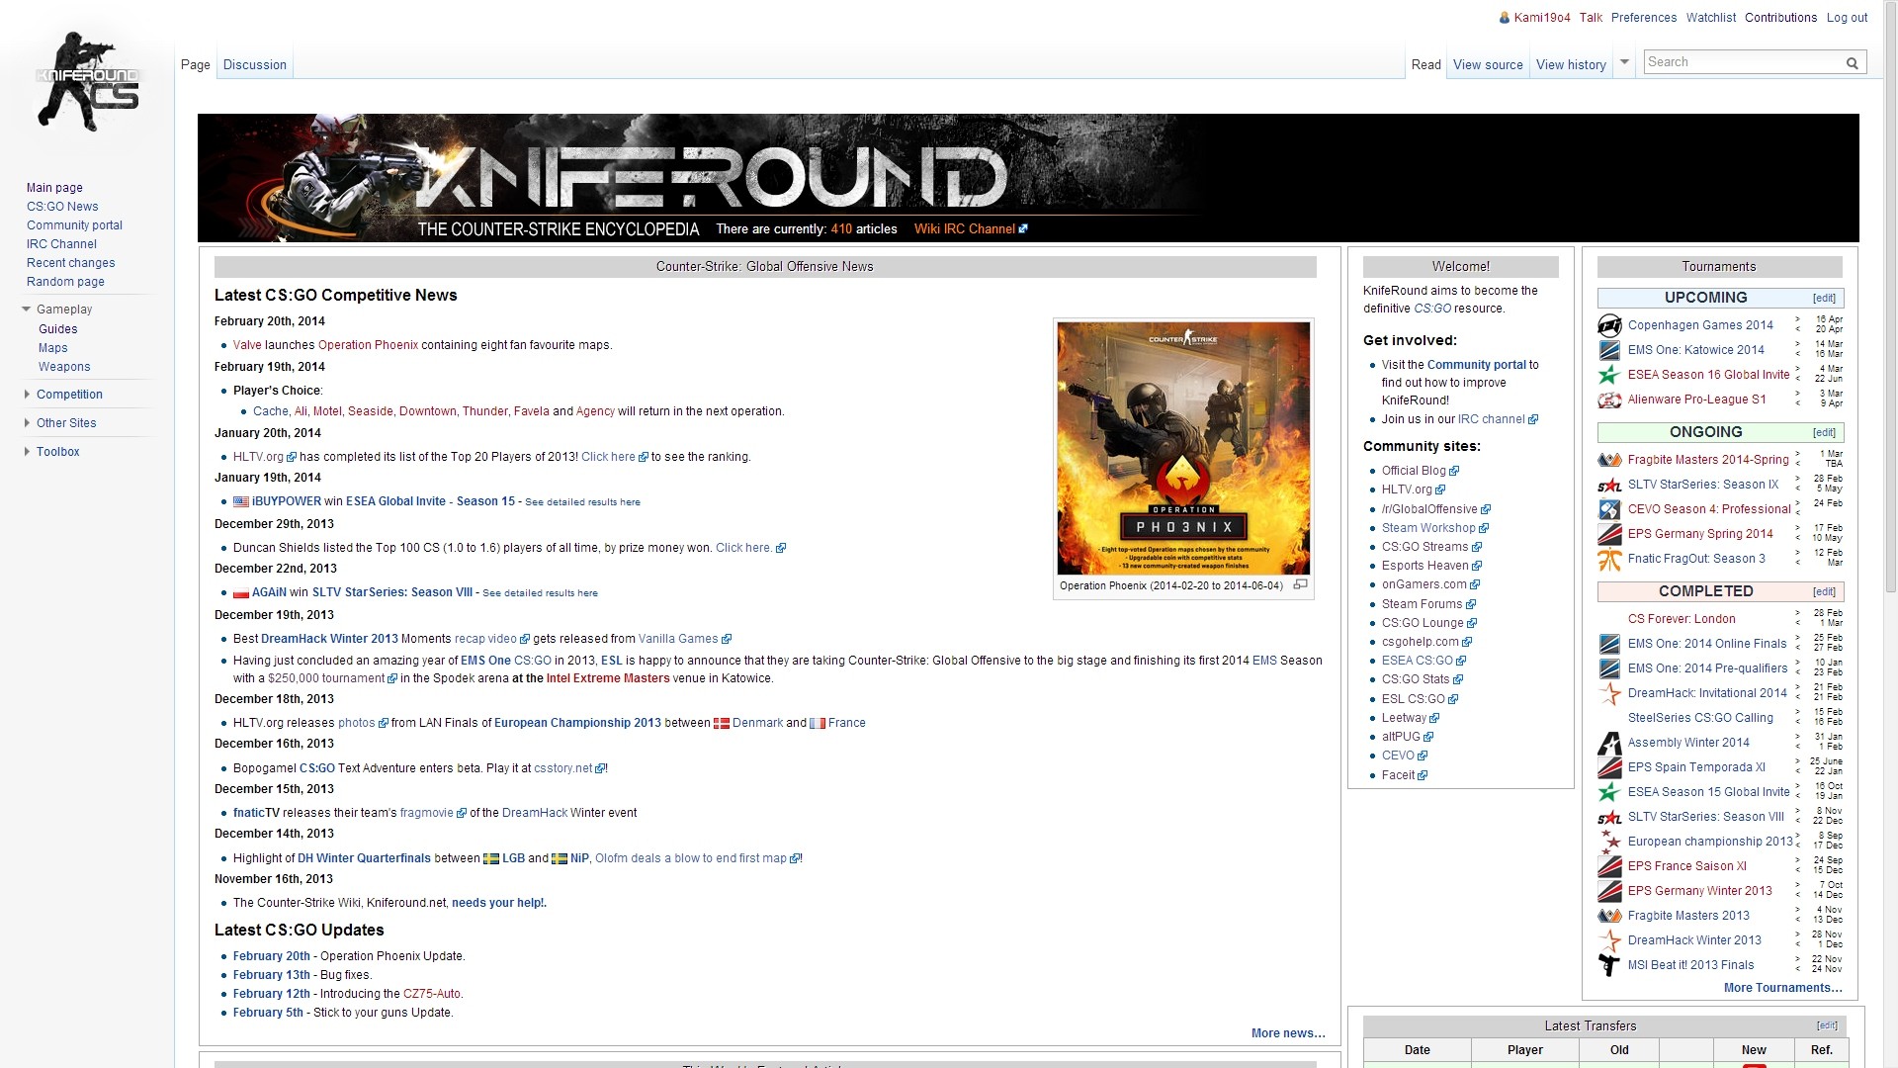Open the Operation Phoenix thumbnail image
The image size is (1898, 1068).
(1183, 448)
